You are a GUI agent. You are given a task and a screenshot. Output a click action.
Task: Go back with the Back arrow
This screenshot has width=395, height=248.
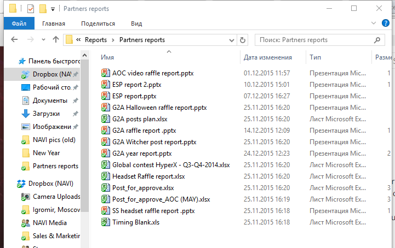coord(14,39)
